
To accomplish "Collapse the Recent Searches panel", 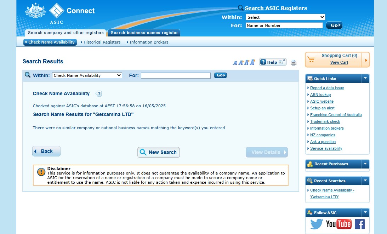I will coord(365,181).
